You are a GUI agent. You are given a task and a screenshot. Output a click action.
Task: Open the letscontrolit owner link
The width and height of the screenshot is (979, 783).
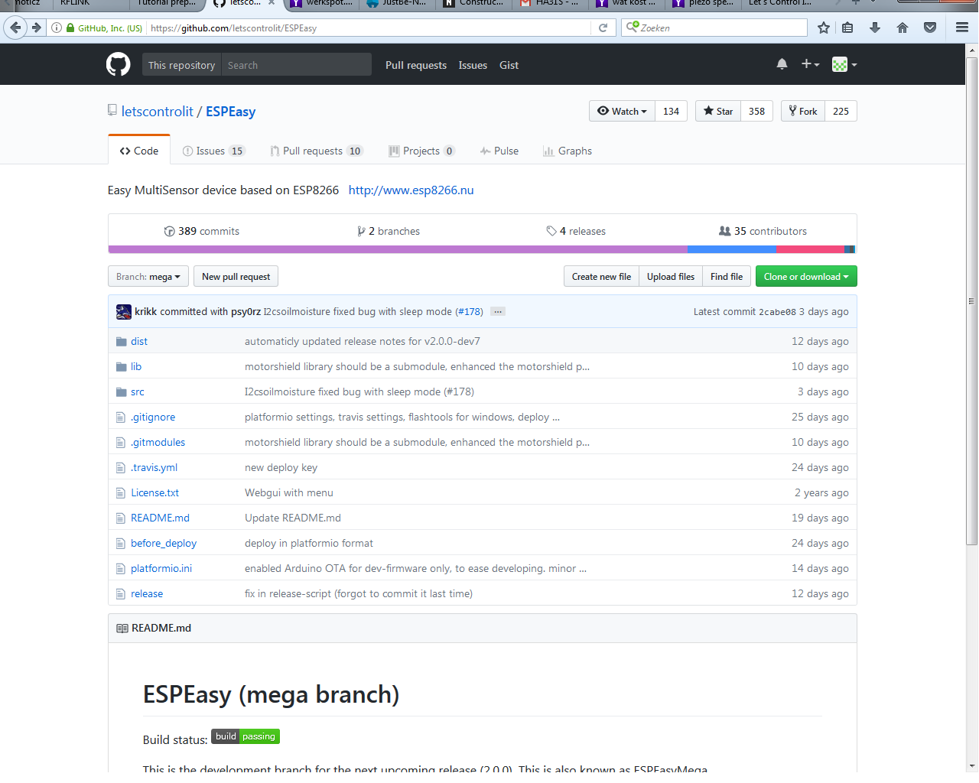coord(158,112)
